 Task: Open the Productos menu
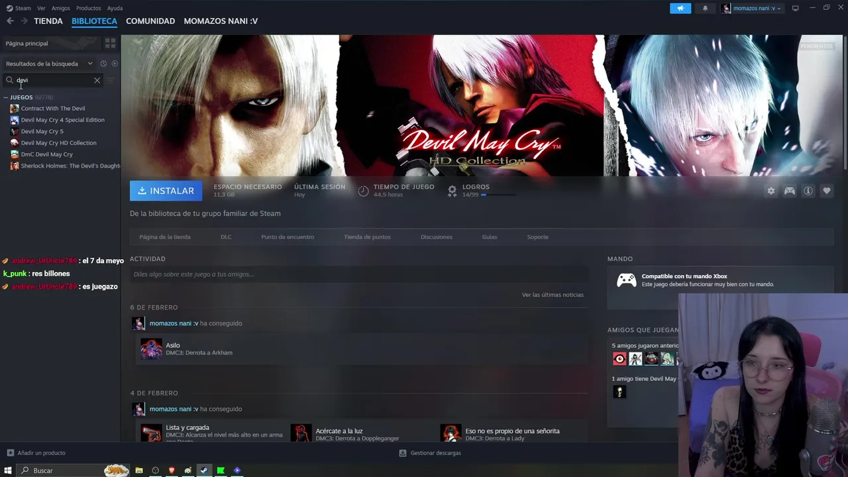point(88,8)
